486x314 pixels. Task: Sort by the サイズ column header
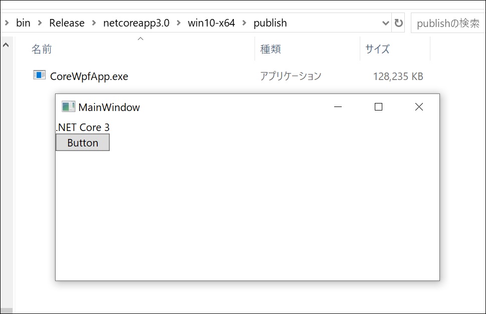[377, 49]
